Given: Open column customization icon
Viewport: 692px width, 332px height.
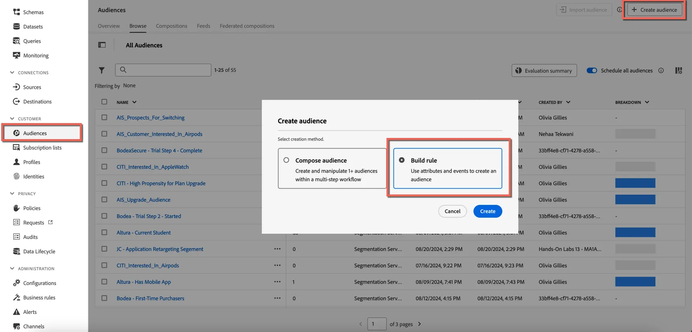Looking at the screenshot, I should pyautogui.click(x=678, y=70).
